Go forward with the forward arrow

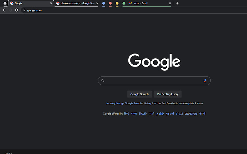[10, 10]
